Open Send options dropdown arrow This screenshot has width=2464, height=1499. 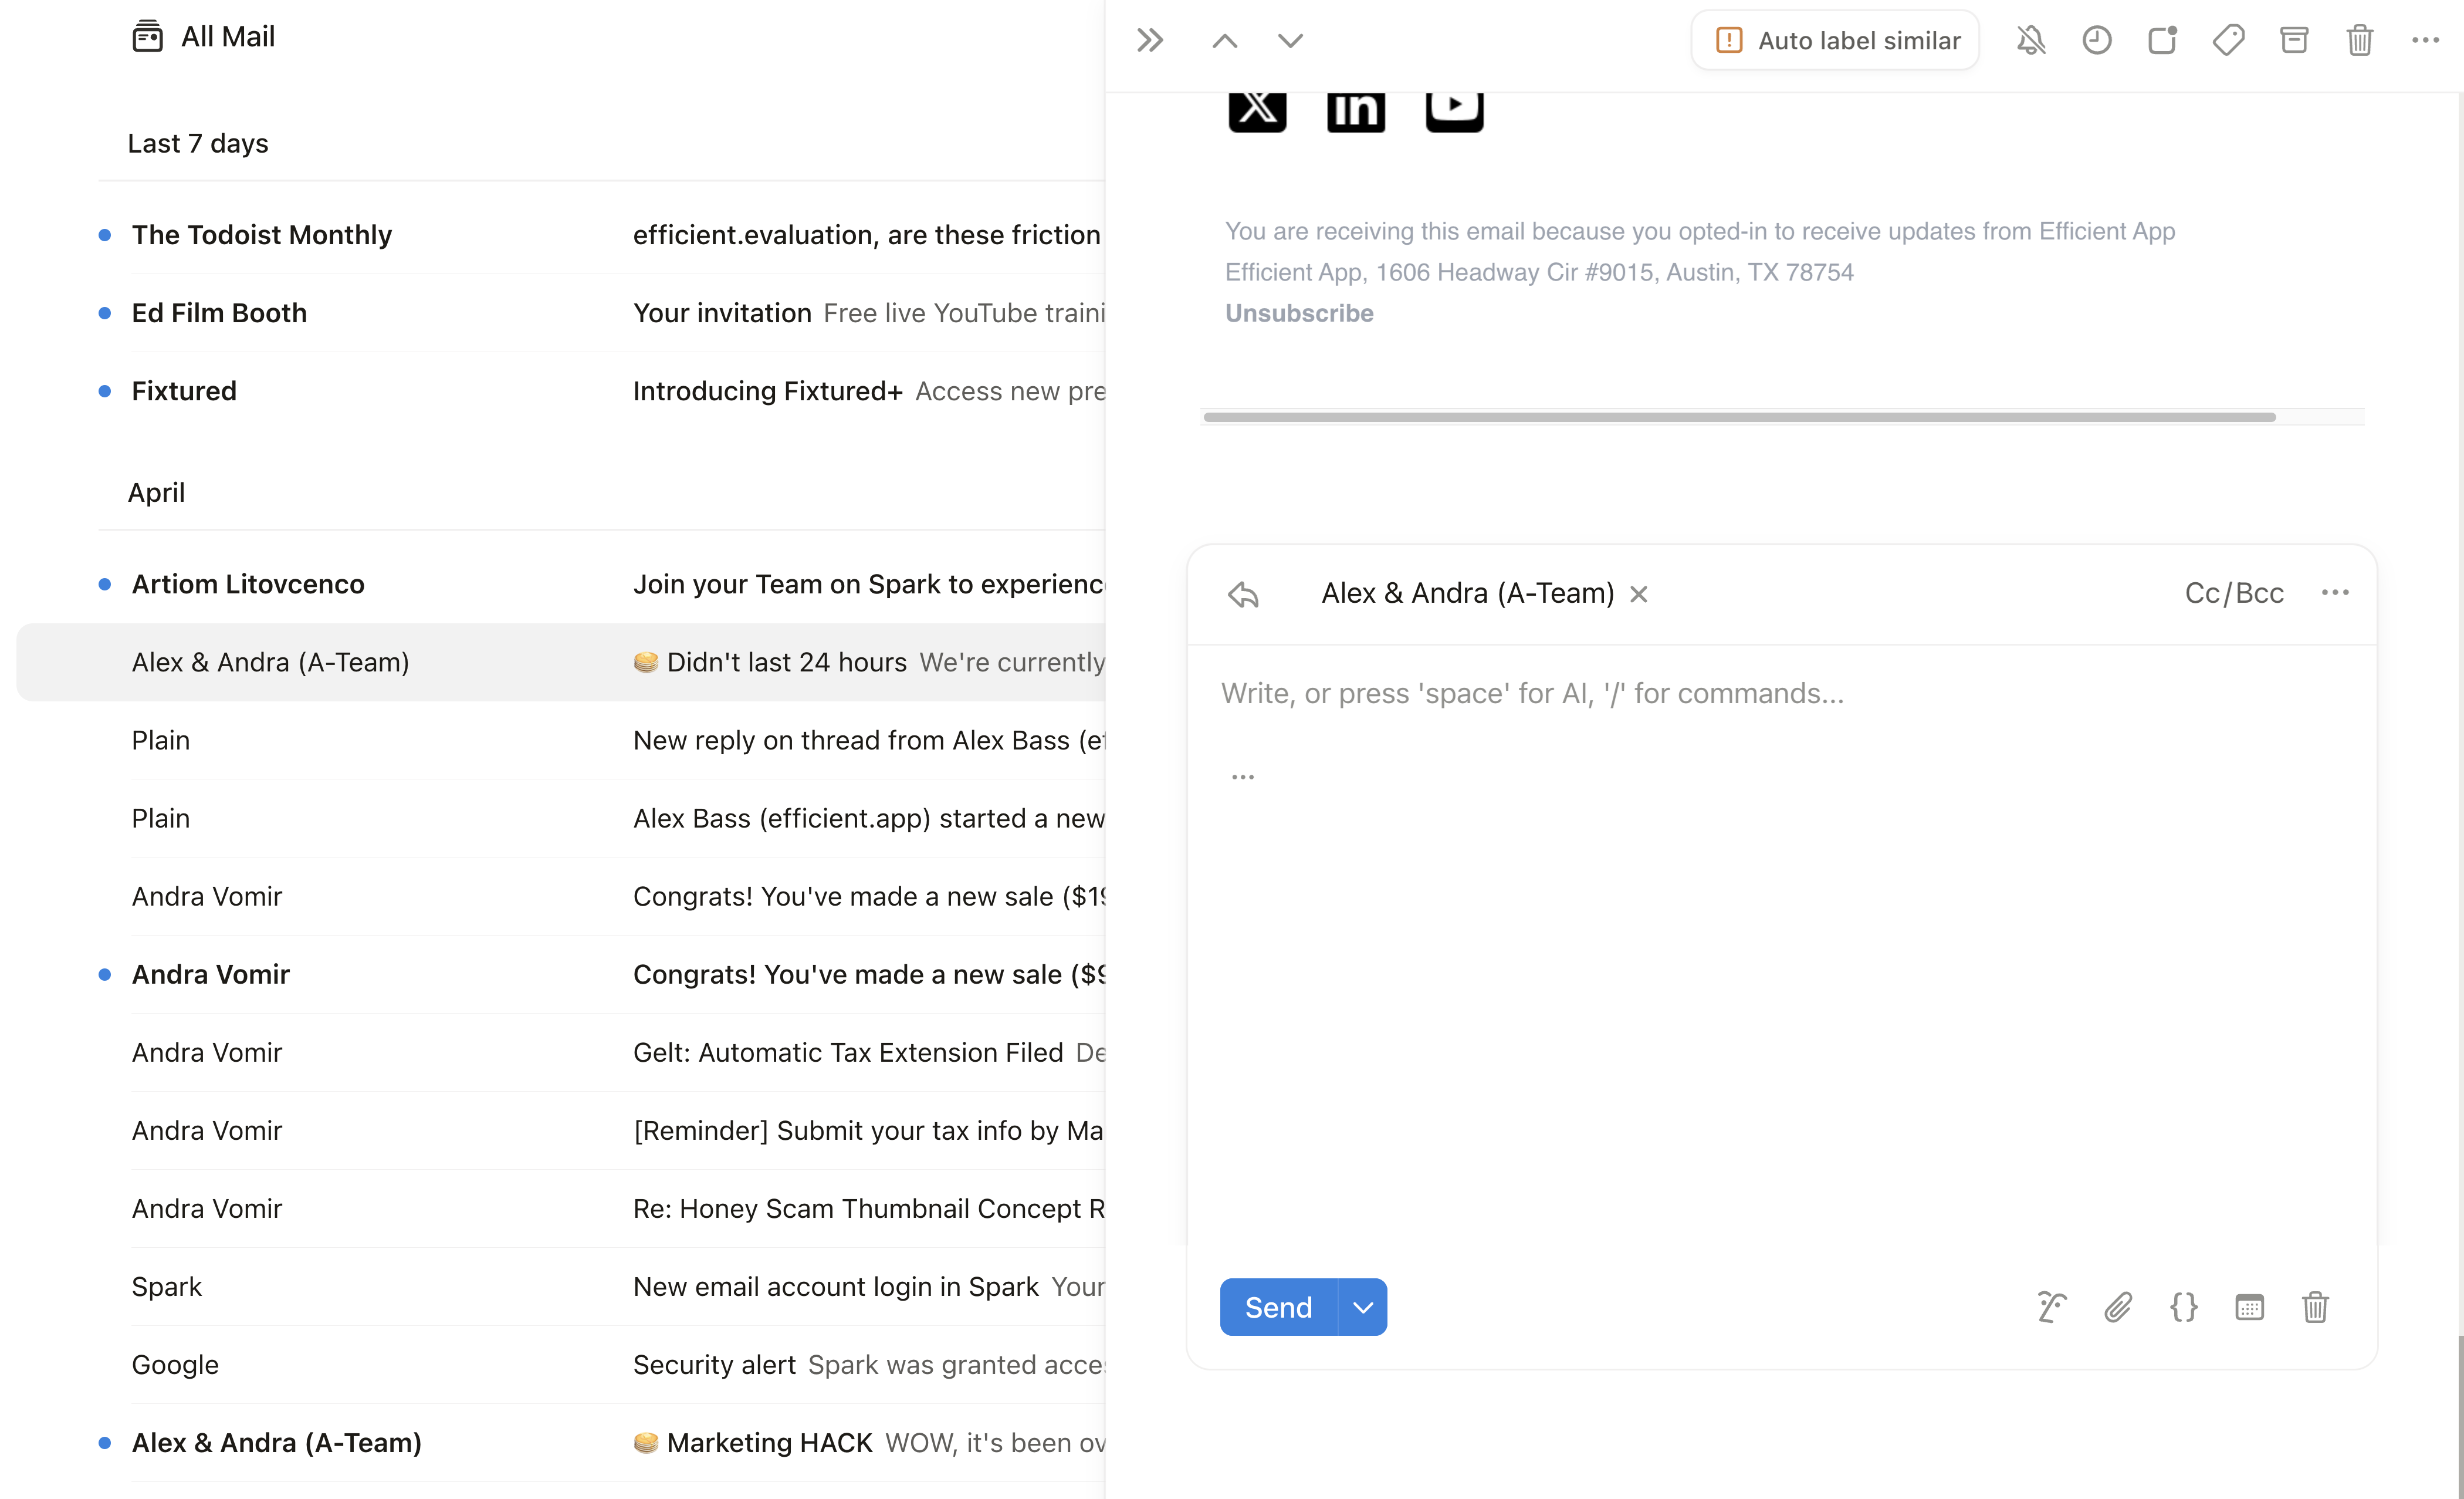(1363, 1307)
